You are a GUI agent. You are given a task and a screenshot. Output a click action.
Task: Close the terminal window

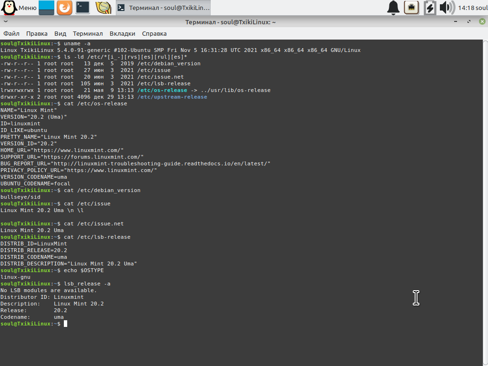[482, 22]
